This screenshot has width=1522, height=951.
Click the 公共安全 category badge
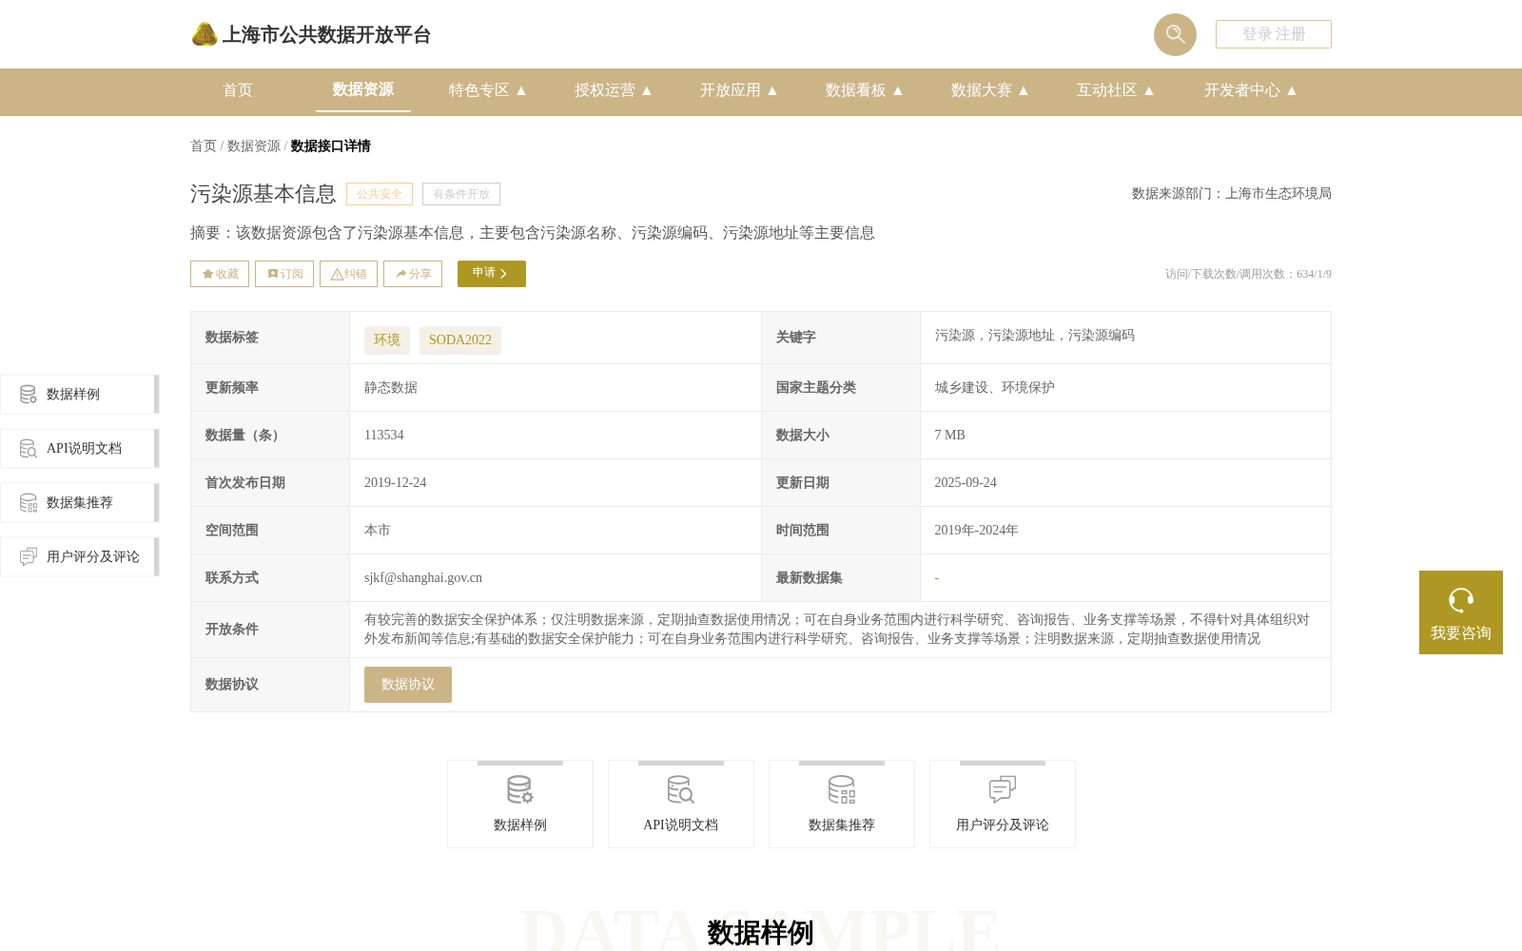380,194
